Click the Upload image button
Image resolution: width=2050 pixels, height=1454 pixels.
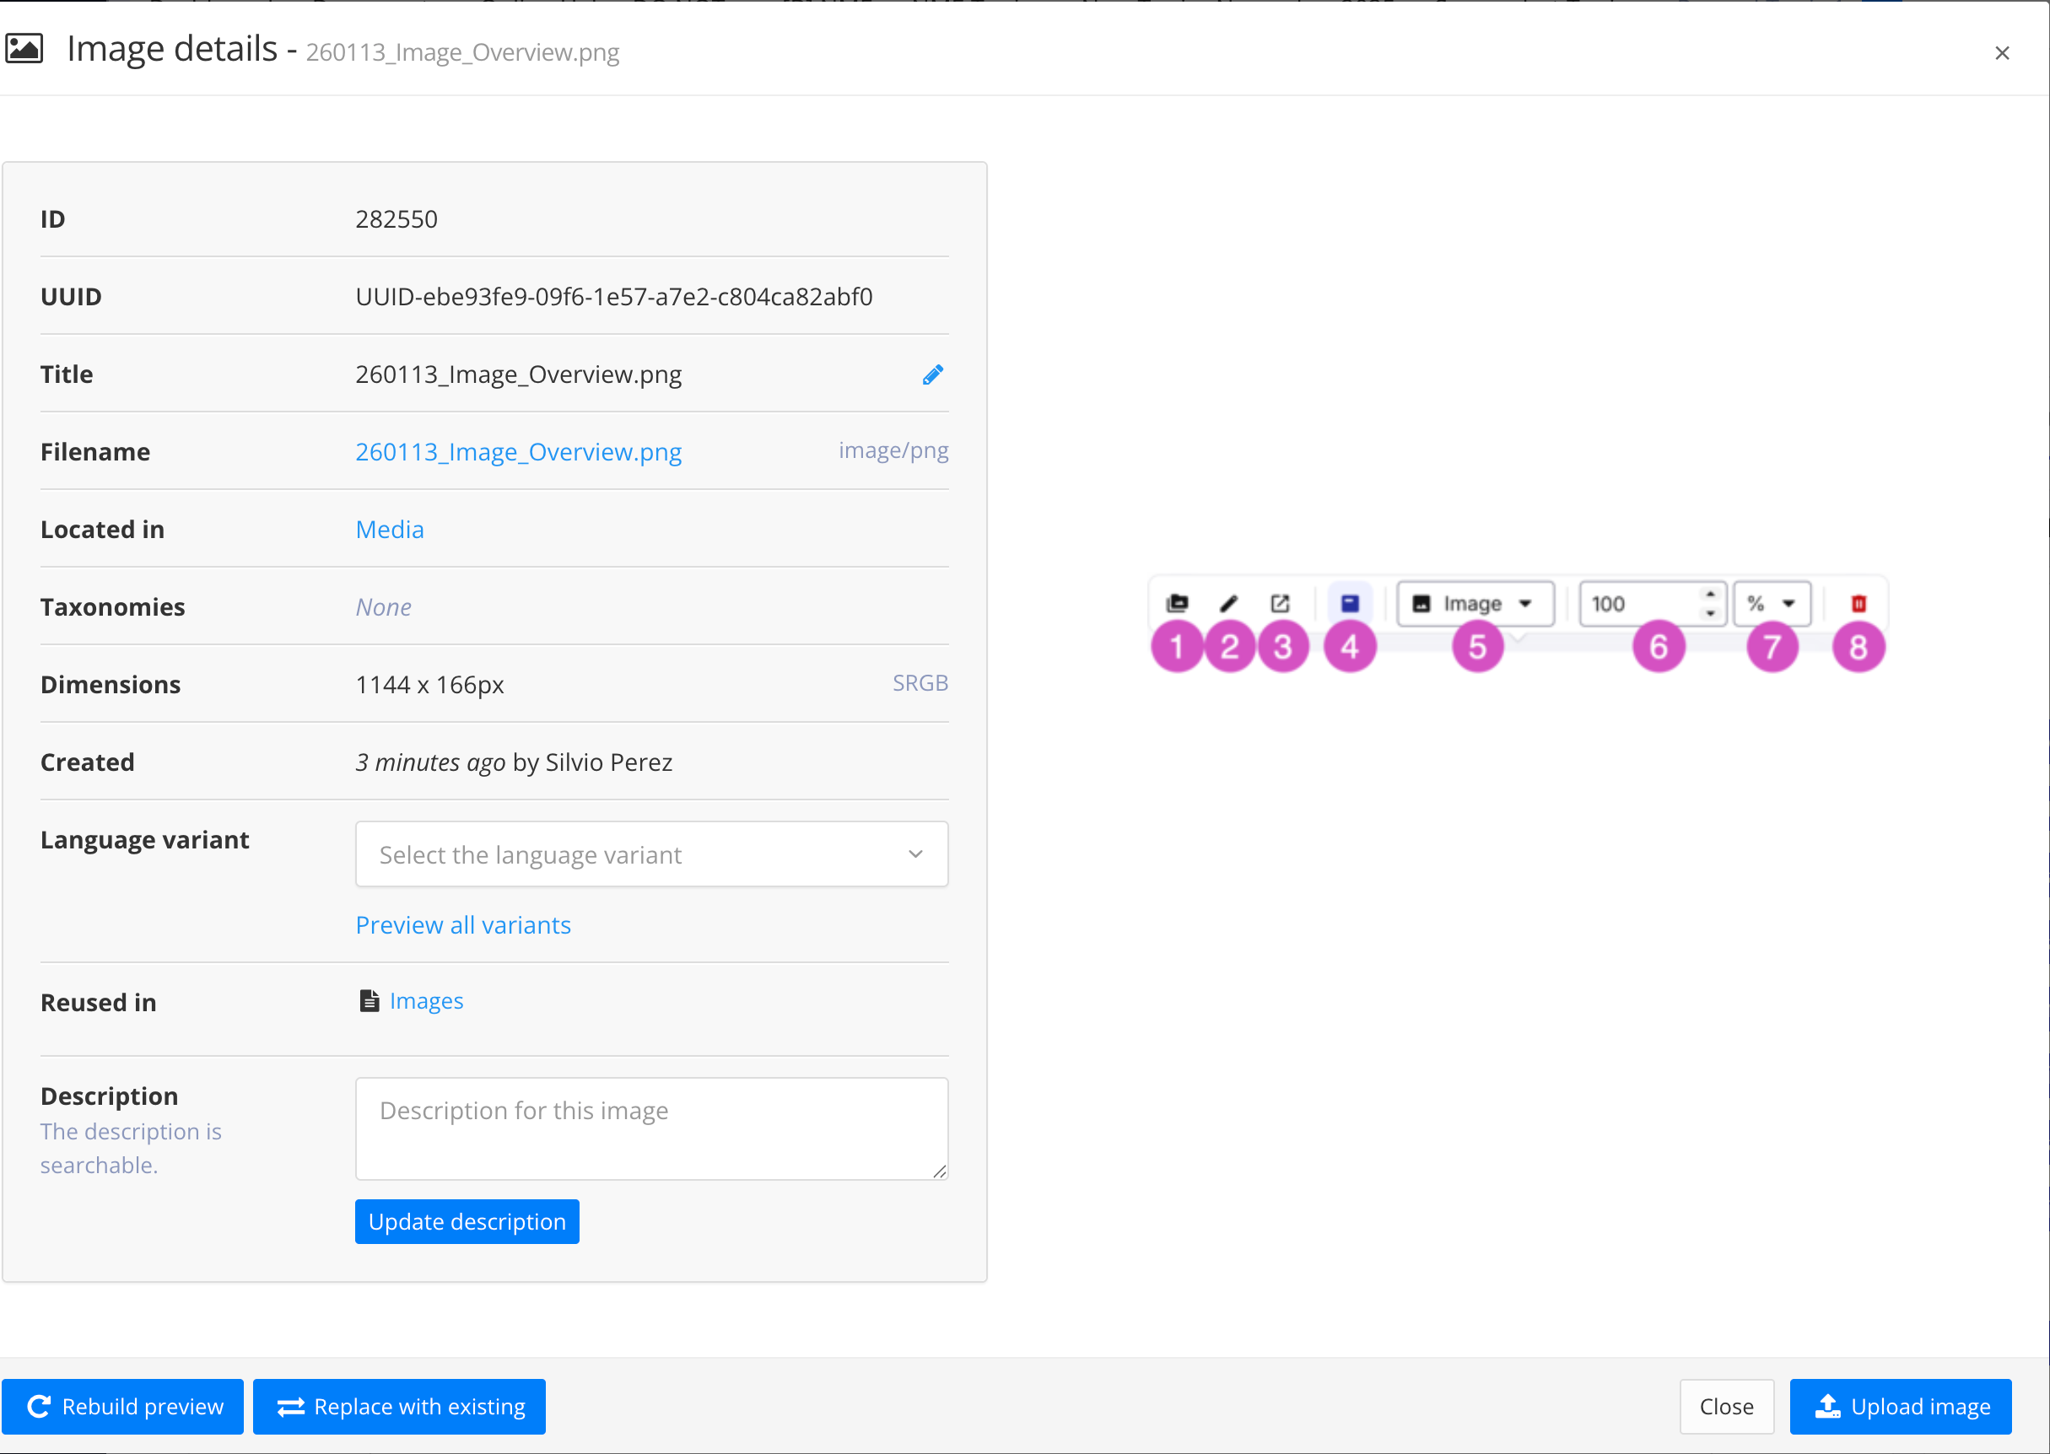tap(1901, 1407)
